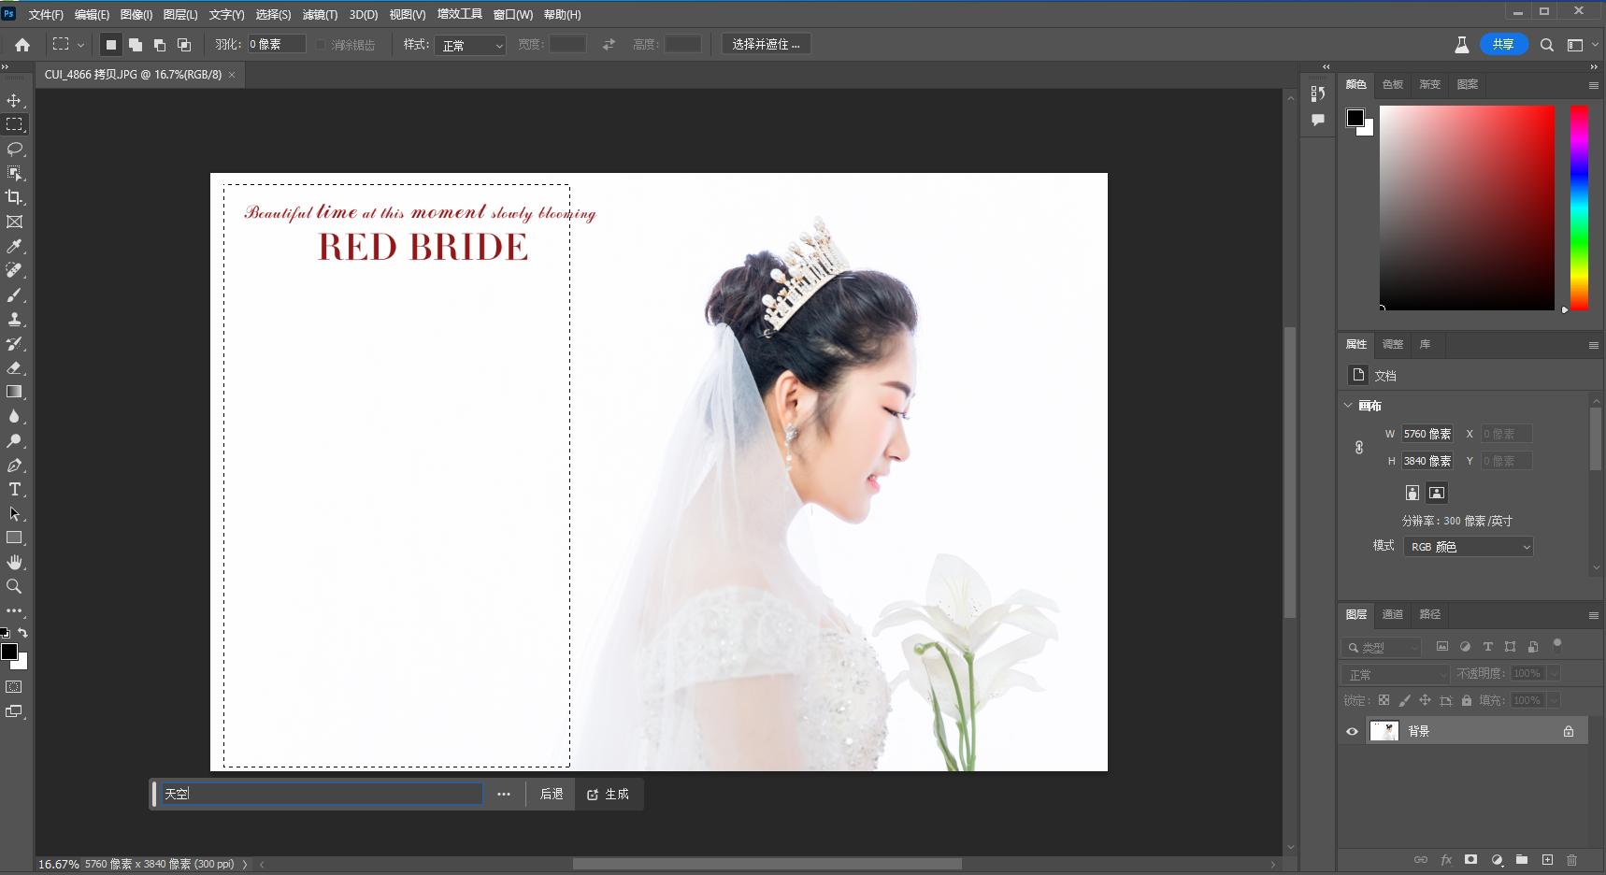Click the search icon in top bar
This screenshot has height=875, width=1606.
[1547, 45]
